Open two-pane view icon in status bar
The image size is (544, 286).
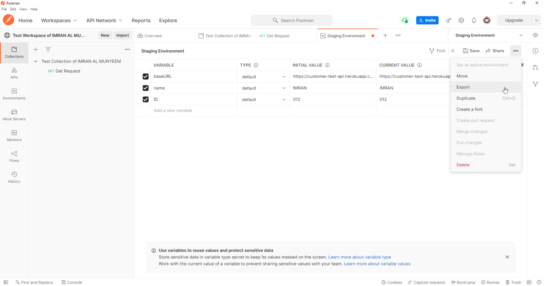point(529,282)
